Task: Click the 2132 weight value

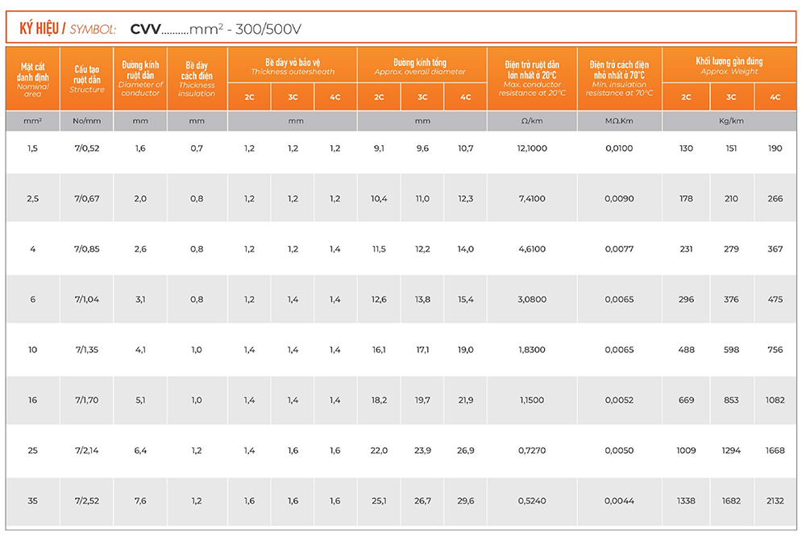Action: pyautogui.click(x=775, y=501)
